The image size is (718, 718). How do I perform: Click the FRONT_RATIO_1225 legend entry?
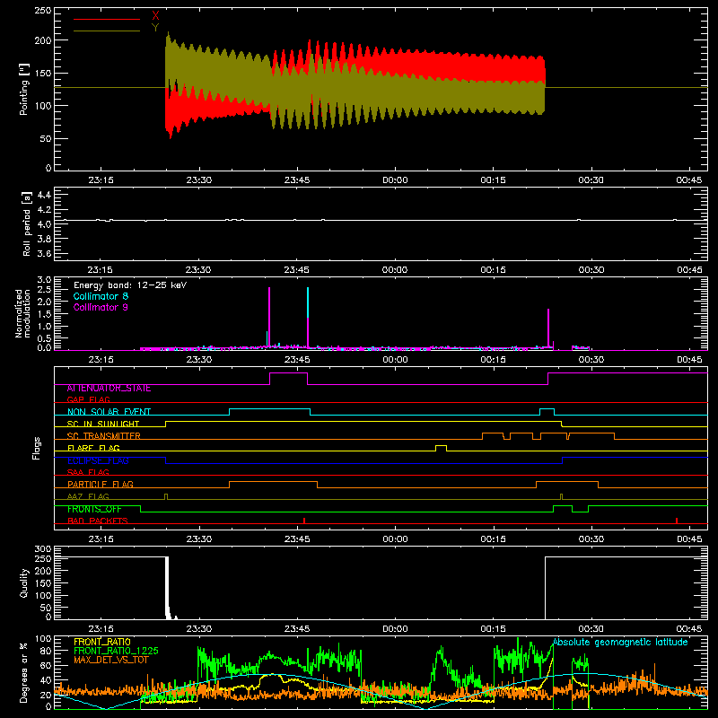[117, 651]
